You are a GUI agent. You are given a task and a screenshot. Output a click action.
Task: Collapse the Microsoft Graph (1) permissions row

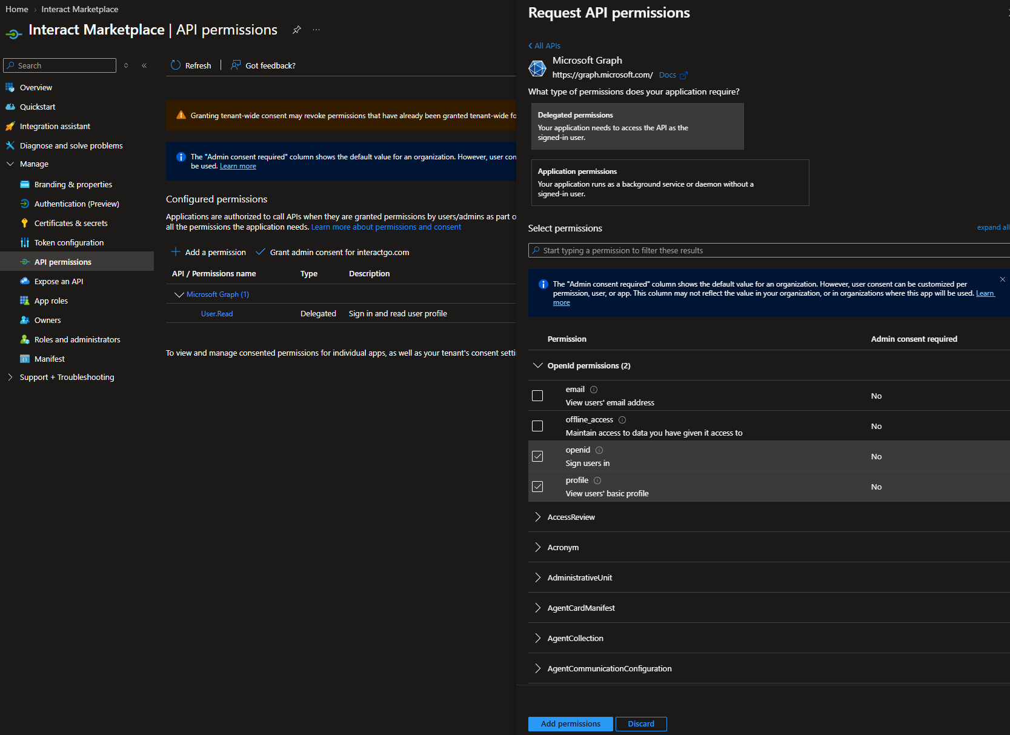coord(179,294)
